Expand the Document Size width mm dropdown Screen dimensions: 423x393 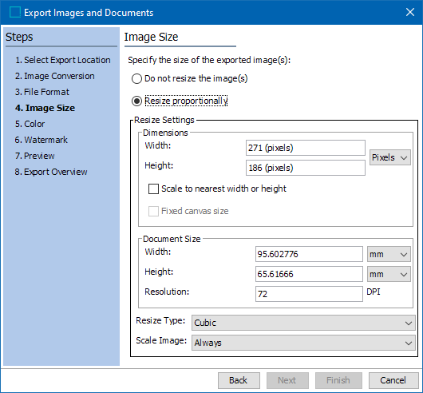pyautogui.click(x=389, y=254)
